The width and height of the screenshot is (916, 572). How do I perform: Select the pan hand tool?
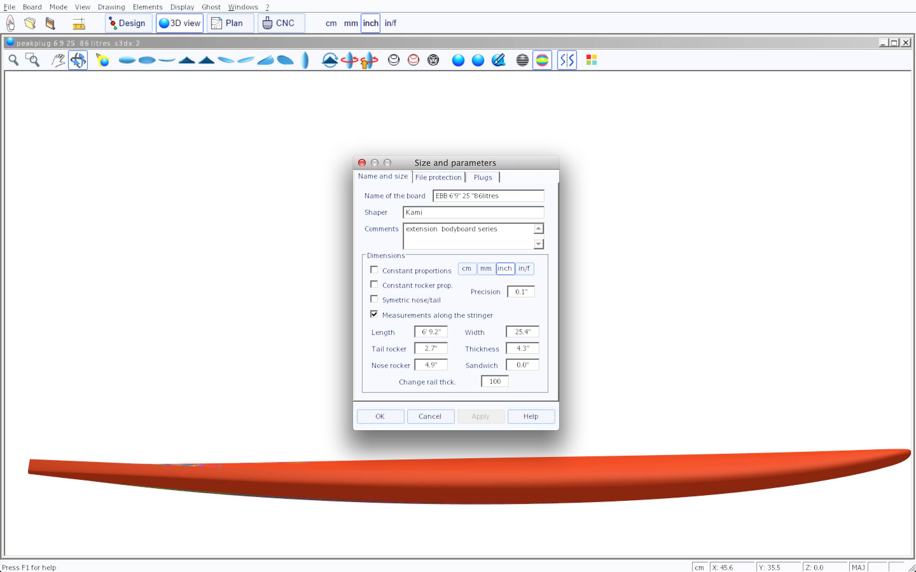(x=58, y=60)
